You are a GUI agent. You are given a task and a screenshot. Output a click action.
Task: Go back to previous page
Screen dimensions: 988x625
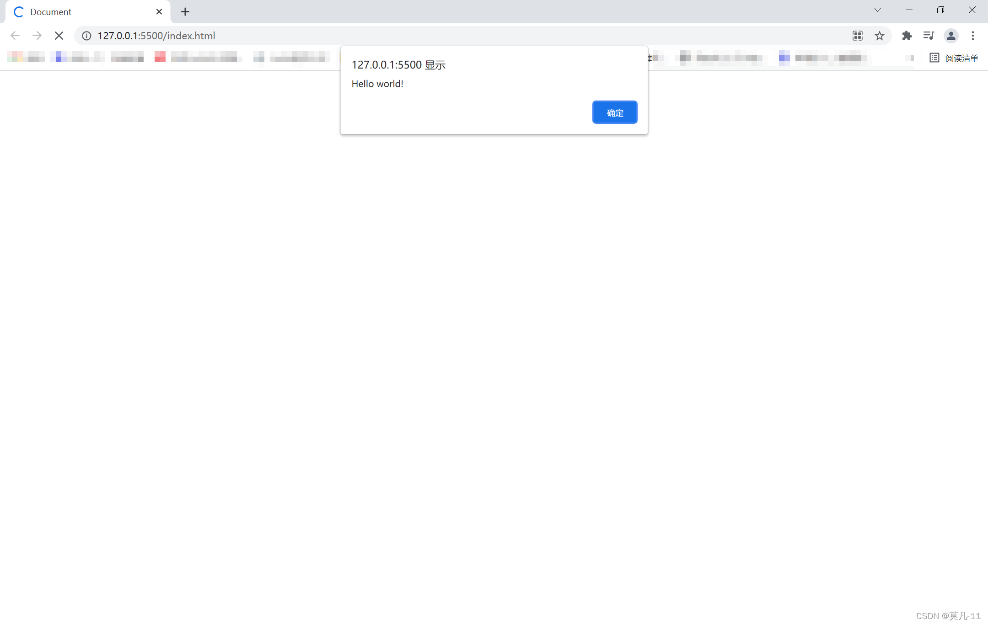[x=15, y=36]
